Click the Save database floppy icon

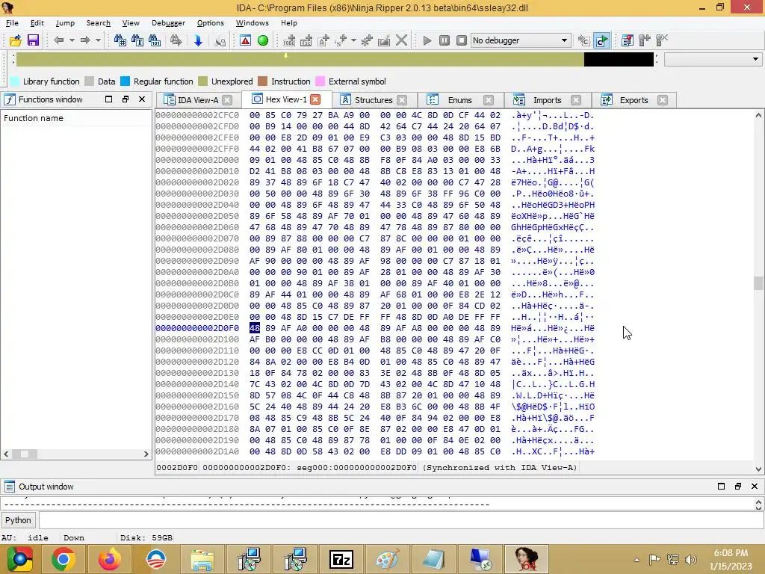point(33,40)
